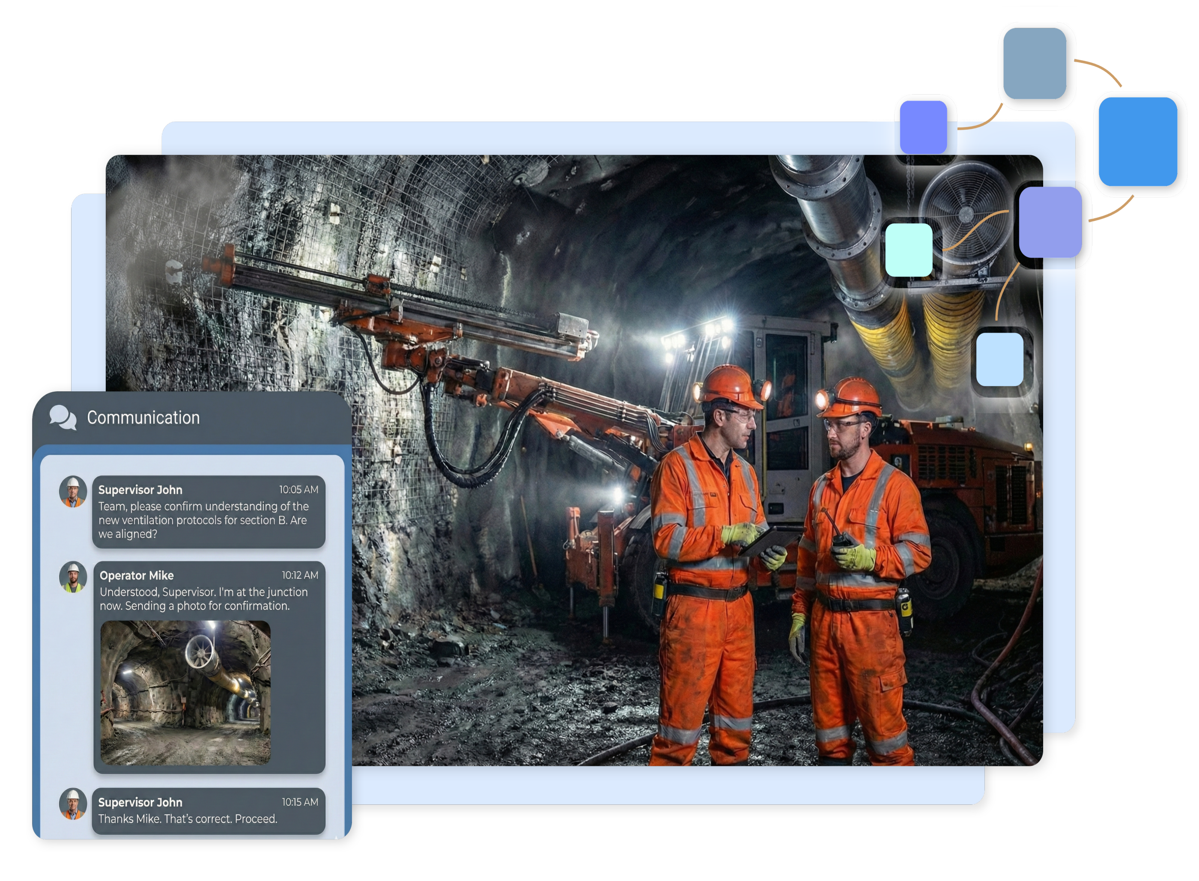Image resolution: width=1199 pixels, height=881 pixels.
Task: Click the mint cyan square node
Action: click(x=909, y=250)
